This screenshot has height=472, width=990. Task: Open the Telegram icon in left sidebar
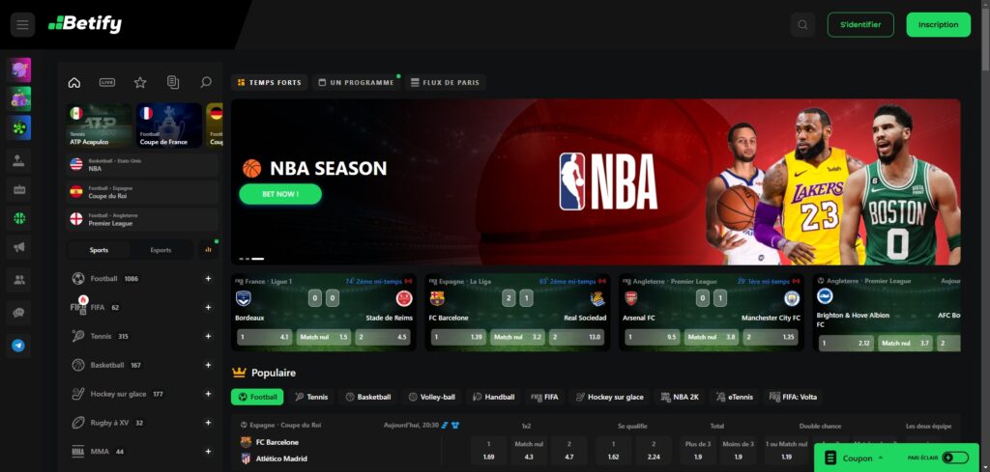19,346
